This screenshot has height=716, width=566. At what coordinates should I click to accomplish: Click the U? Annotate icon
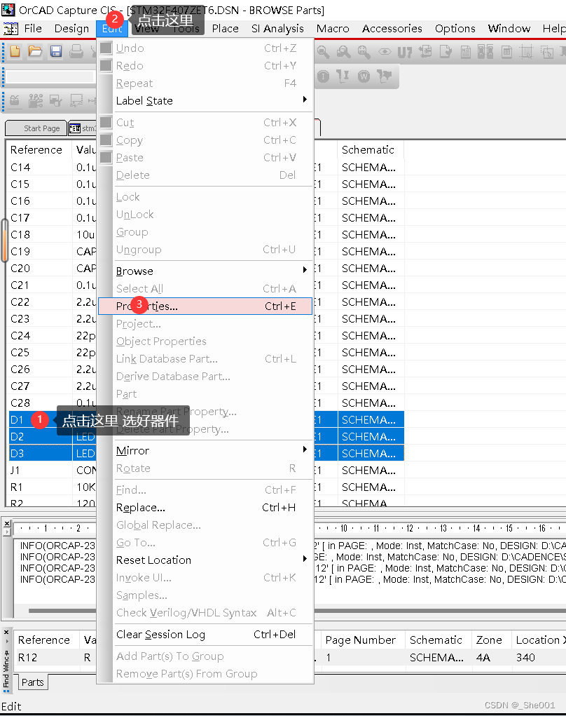[x=405, y=53]
